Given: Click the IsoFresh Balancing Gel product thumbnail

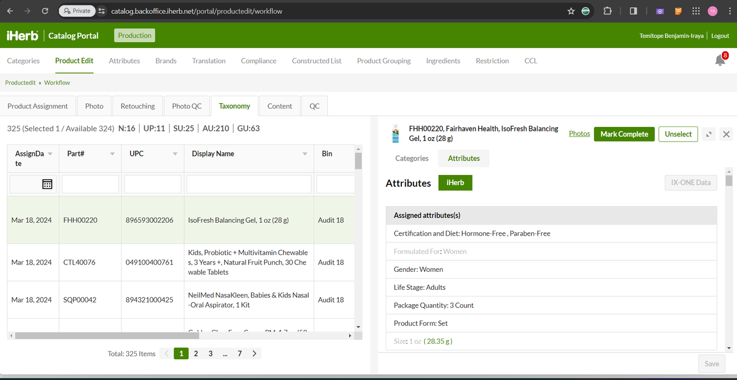Looking at the screenshot, I should tap(396, 133).
